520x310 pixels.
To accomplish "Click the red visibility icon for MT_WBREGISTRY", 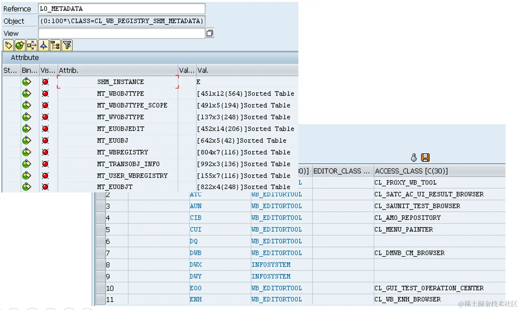I will point(45,152).
